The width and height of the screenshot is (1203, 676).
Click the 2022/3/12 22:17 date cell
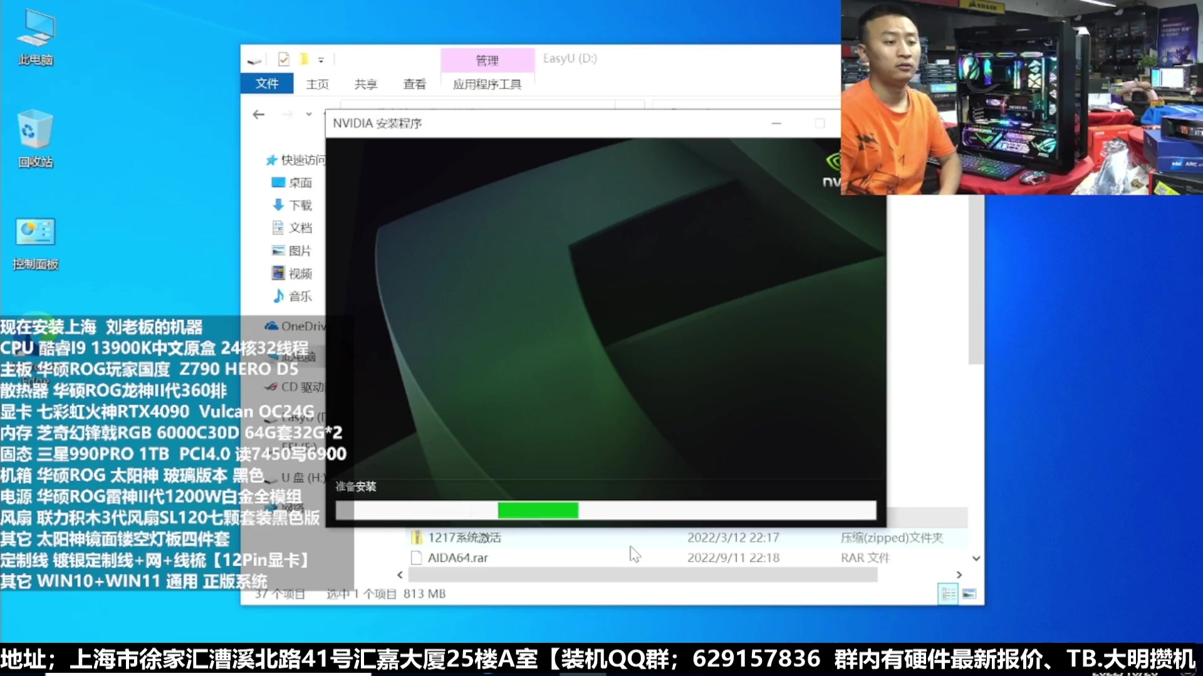733,538
